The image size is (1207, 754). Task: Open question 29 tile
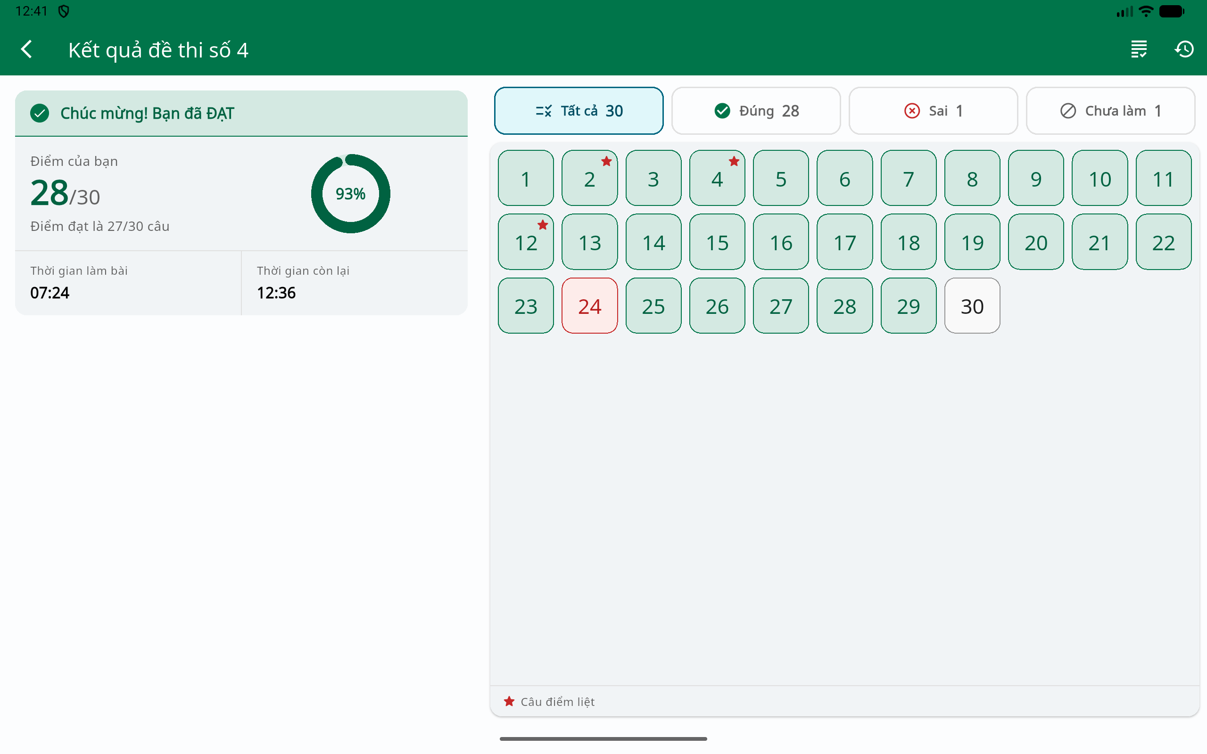(909, 306)
